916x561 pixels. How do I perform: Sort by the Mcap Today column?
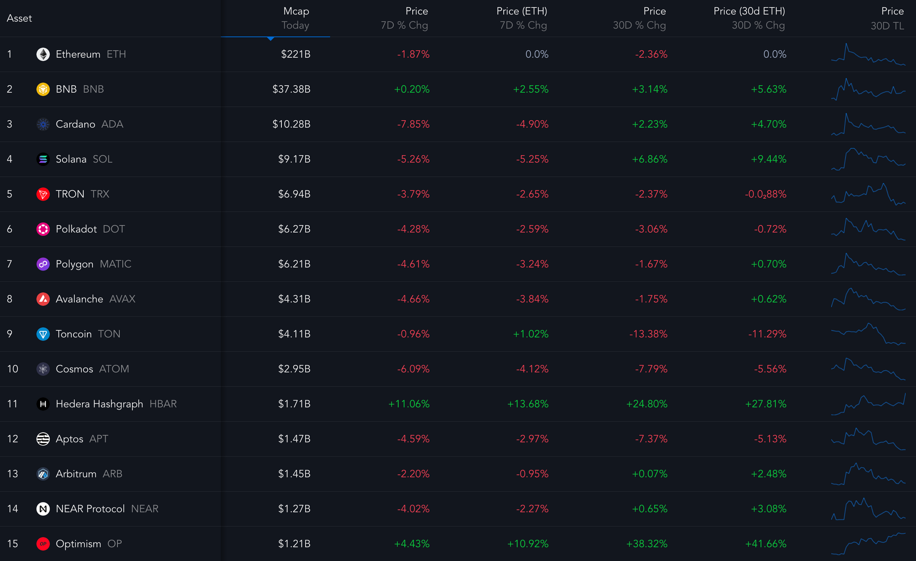click(x=295, y=18)
